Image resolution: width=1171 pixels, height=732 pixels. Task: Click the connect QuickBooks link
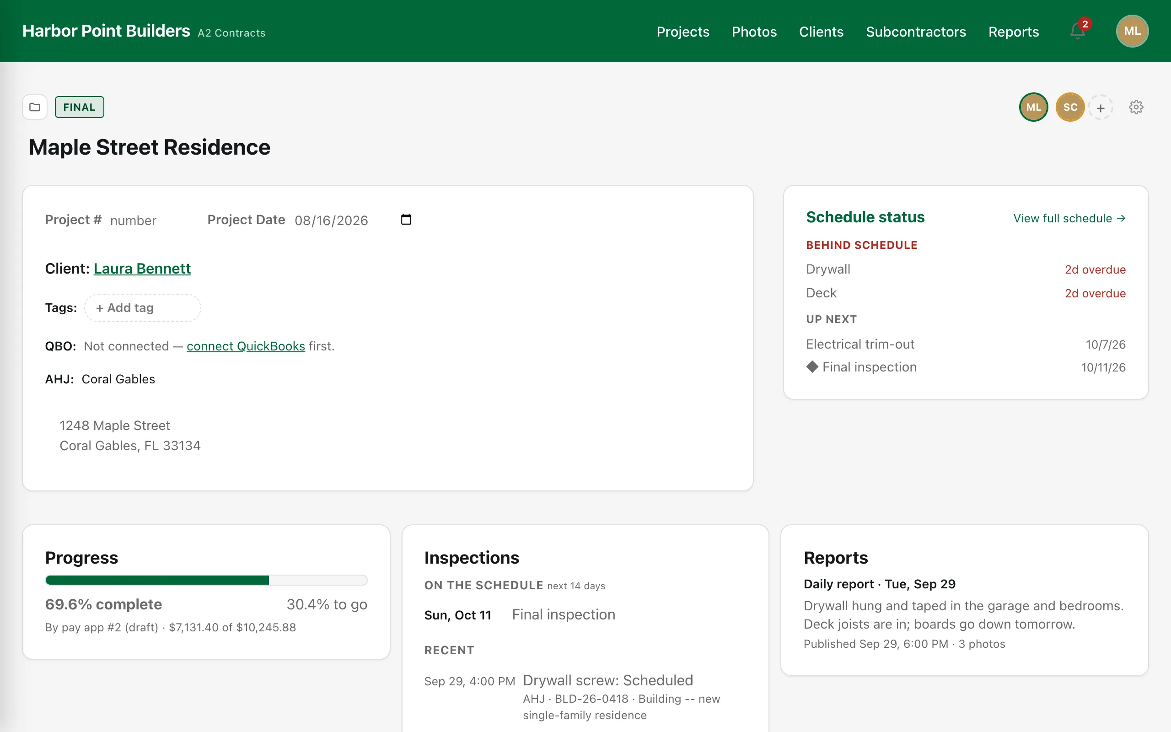246,346
